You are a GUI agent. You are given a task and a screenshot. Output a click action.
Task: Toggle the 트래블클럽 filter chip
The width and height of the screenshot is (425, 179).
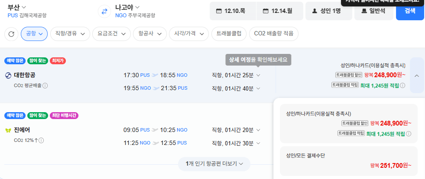coord(229,34)
